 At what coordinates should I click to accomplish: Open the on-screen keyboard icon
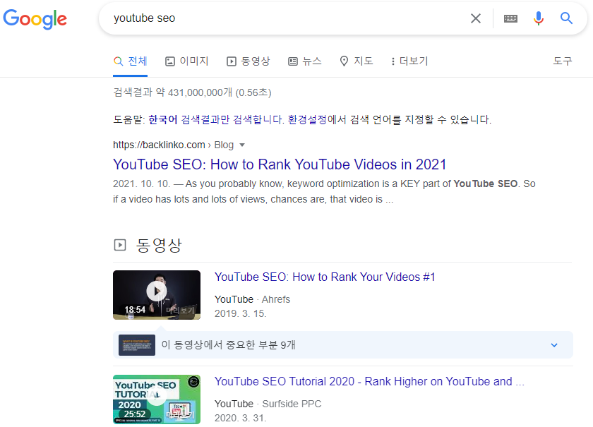pyautogui.click(x=510, y=18)
